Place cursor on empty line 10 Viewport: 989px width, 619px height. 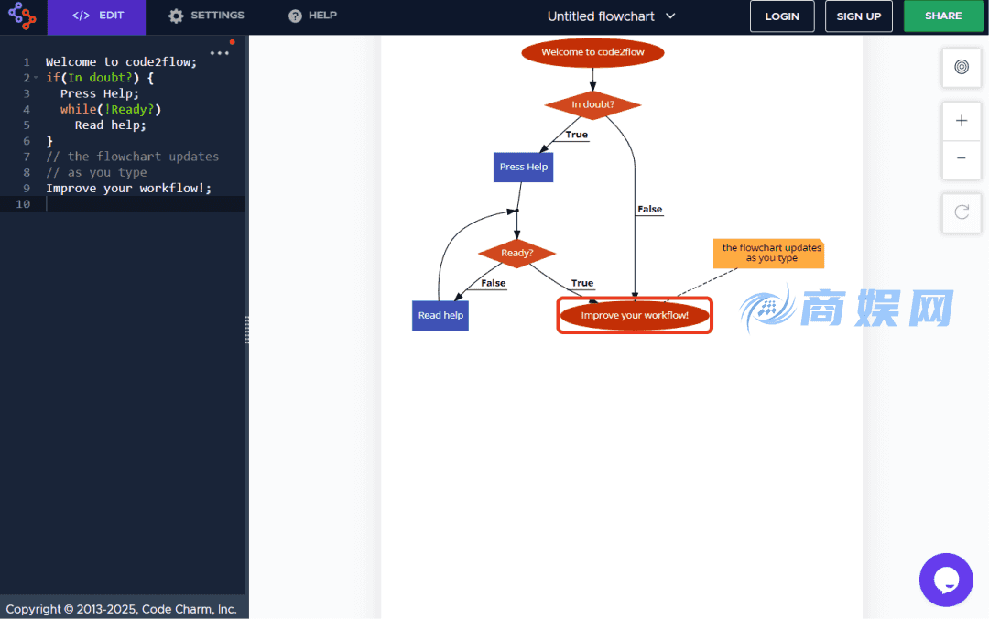(x=145, y=204)
